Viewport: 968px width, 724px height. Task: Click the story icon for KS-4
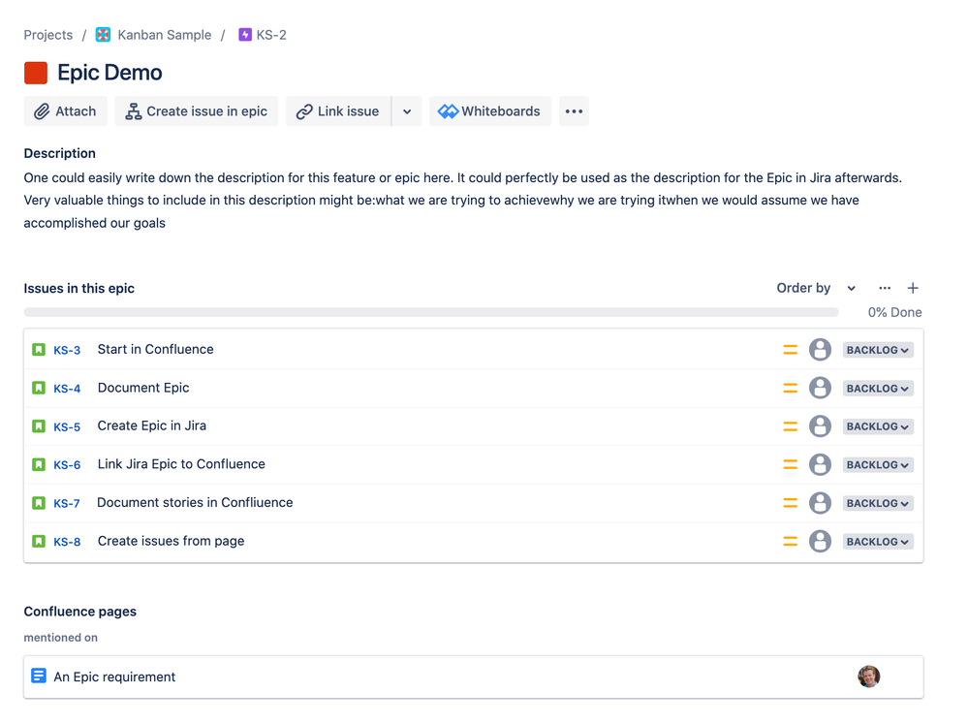39,388
